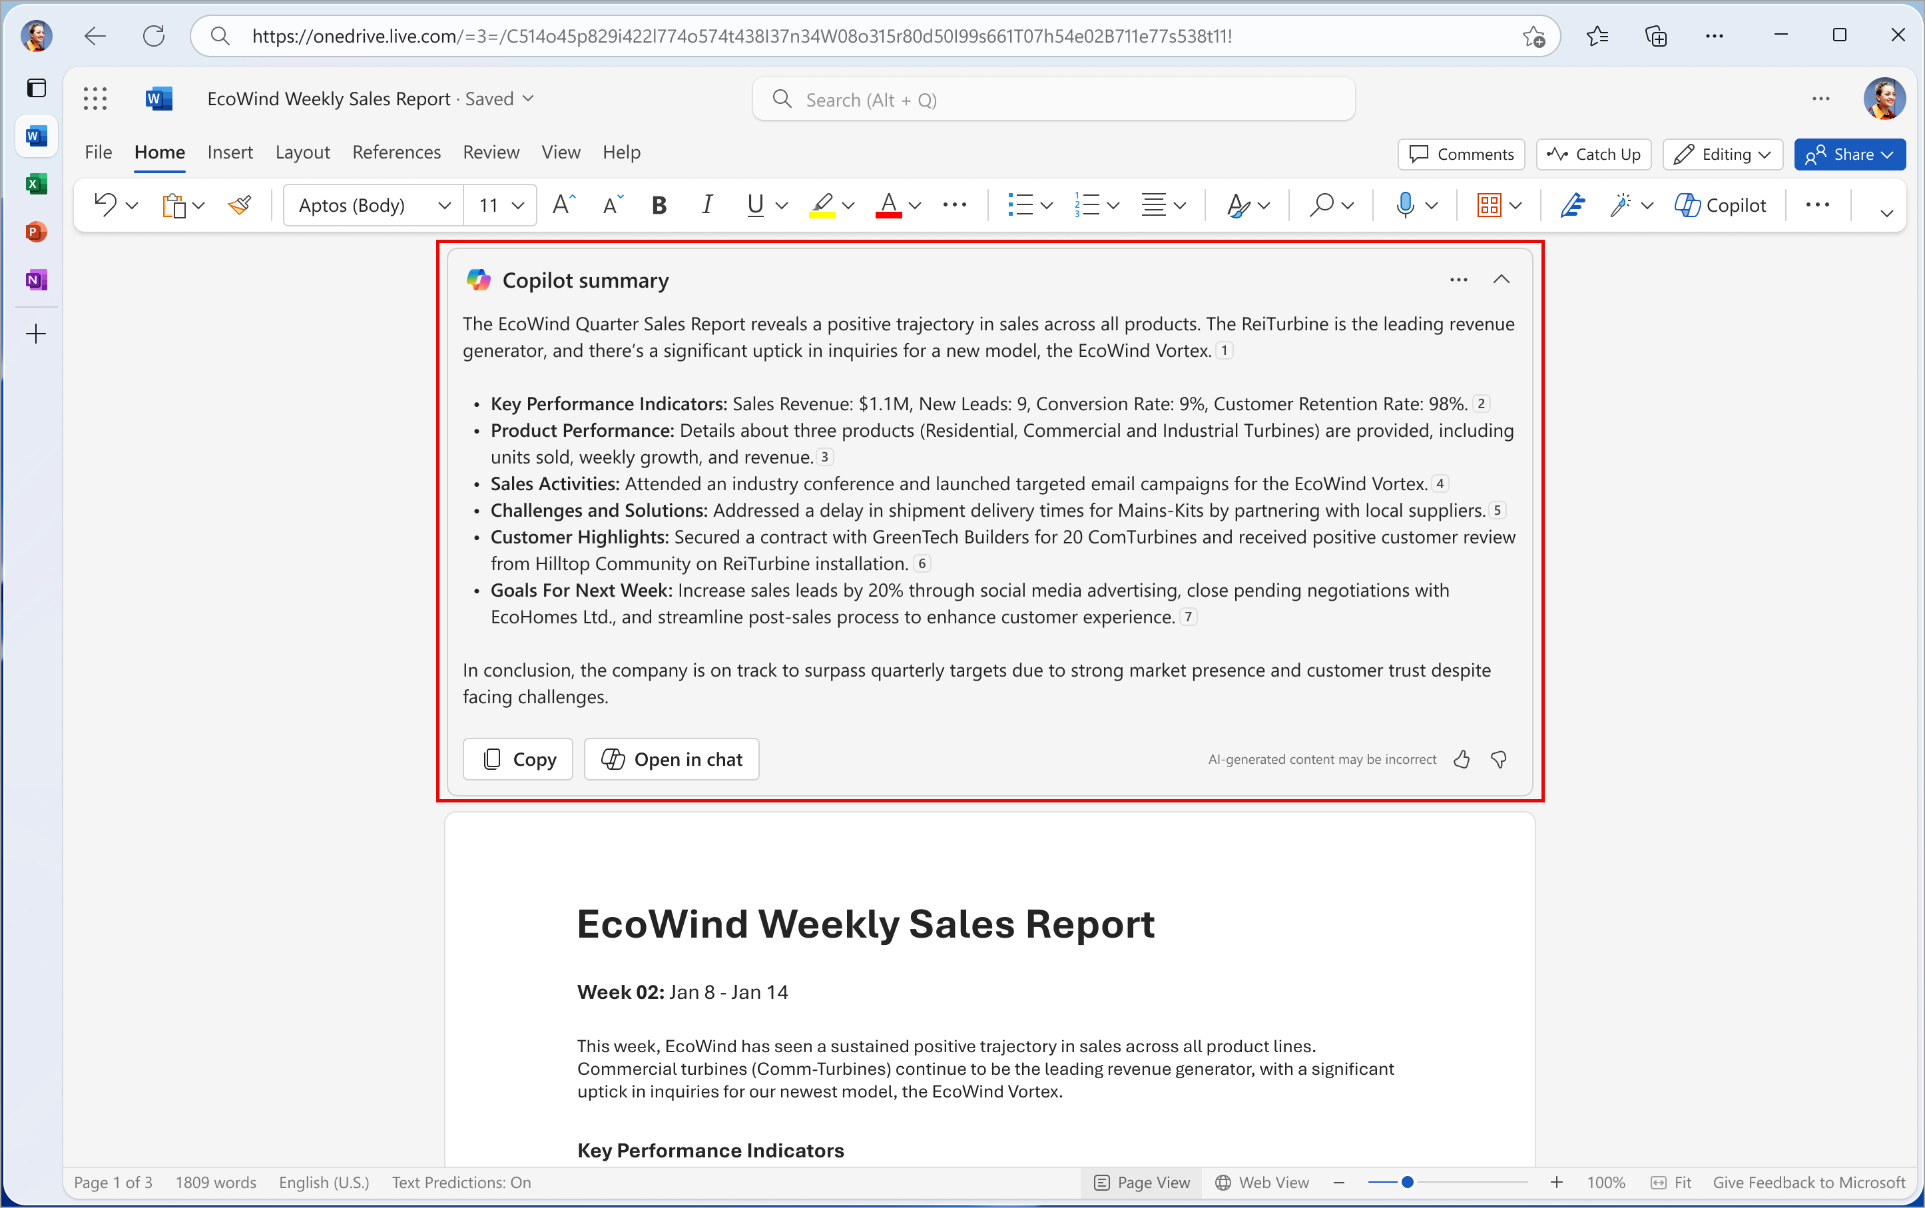Click the thumbs up feedback toggle
The width and height of the screenshot is (1925, 1208).
pos(1460,758)
